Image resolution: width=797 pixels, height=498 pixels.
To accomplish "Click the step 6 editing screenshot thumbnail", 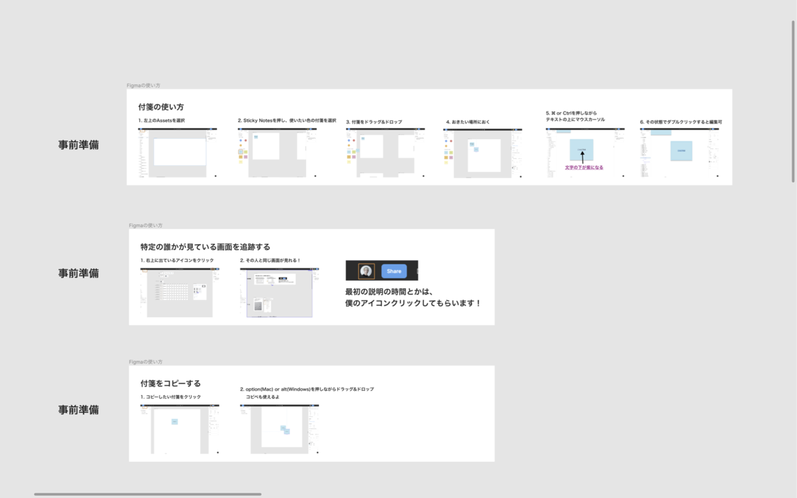I will 679,151.
